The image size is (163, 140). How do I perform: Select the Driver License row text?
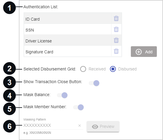point(39,41)
